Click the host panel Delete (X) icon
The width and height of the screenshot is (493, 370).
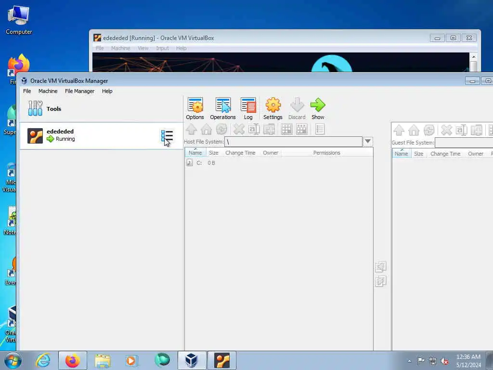pyautogui.click(x=239, y=129)
